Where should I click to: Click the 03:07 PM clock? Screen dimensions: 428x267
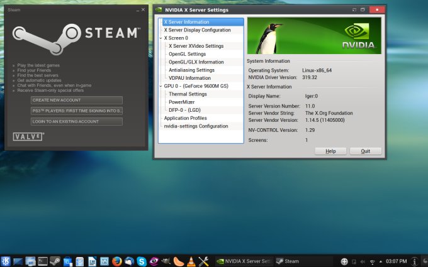coord(396,261)
